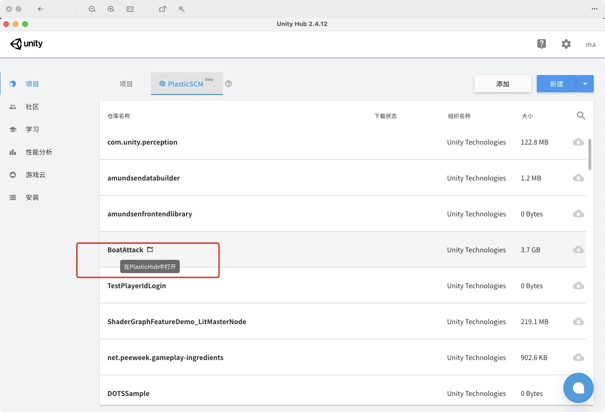The image size is (605, 412).
Task: Open the 'ma' account menu
Action: (x=590, y=44)
